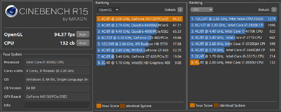Select GeForce MX150 OpenGL ranking row
Screen dimensions: 281x112
tap(140, 19)
